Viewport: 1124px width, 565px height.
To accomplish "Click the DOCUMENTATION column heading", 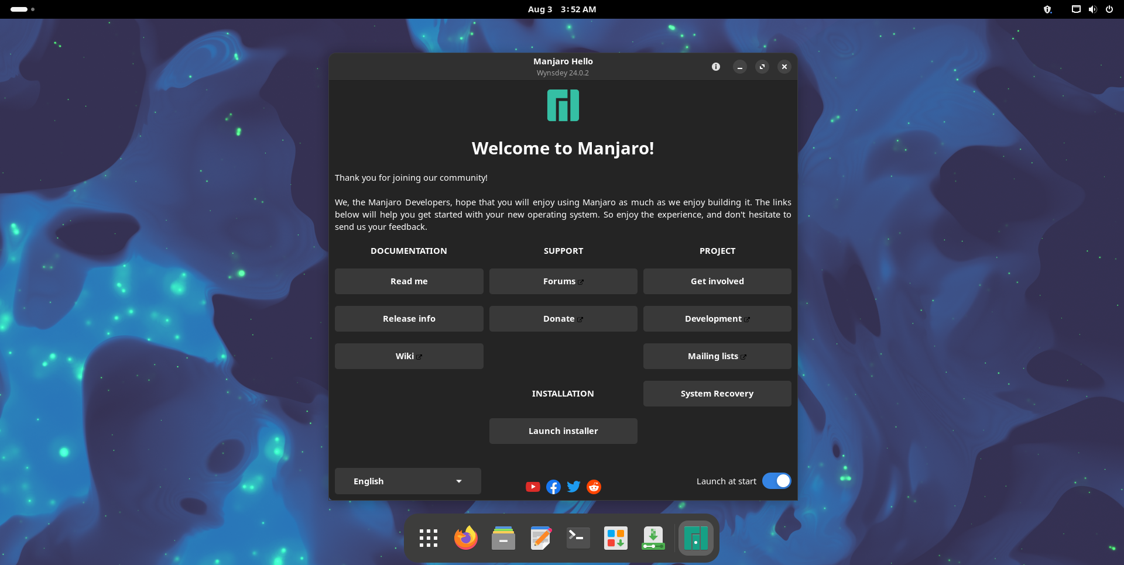I will (409, 251).
